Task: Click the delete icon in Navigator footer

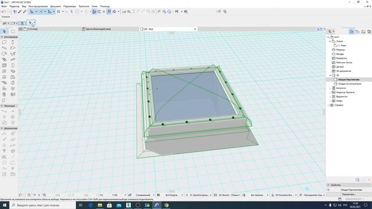Action: (x=369, y=180)
